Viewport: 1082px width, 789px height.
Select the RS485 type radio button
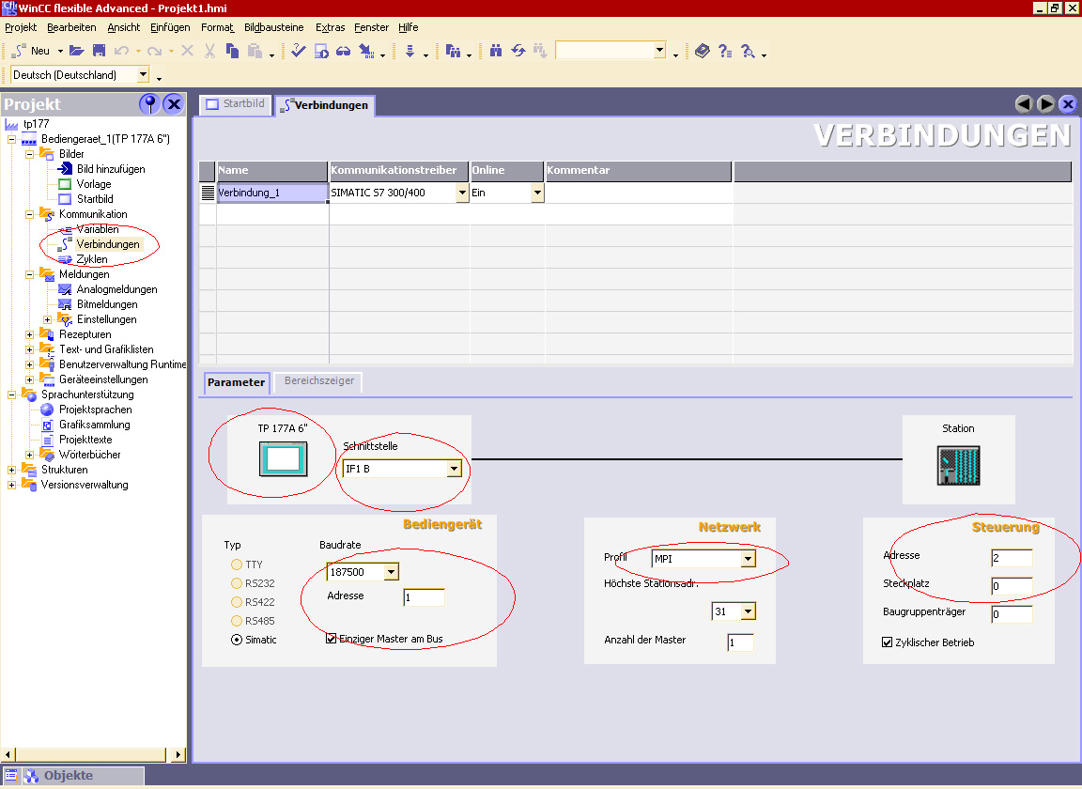[x=237, y=621]
